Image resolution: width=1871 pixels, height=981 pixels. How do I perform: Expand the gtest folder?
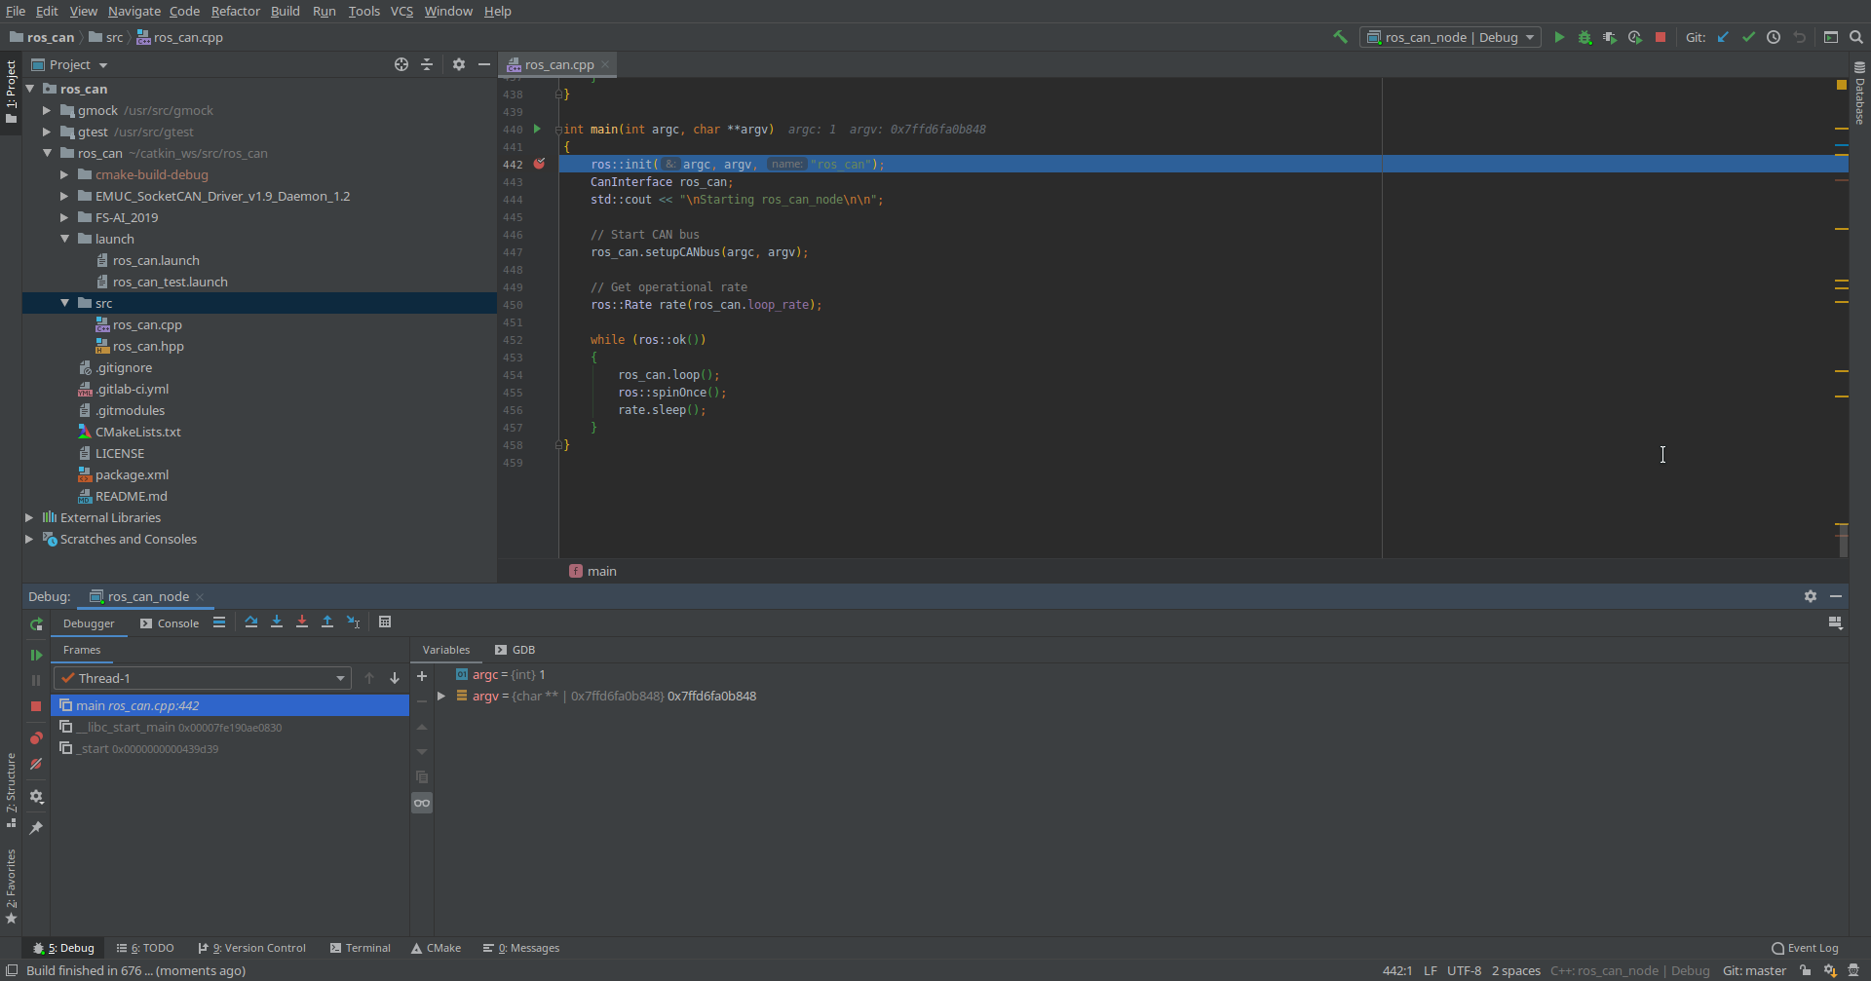[47, 132]
